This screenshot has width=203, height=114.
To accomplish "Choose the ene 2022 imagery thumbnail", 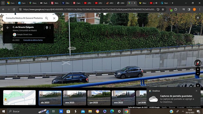I will 123,98.
